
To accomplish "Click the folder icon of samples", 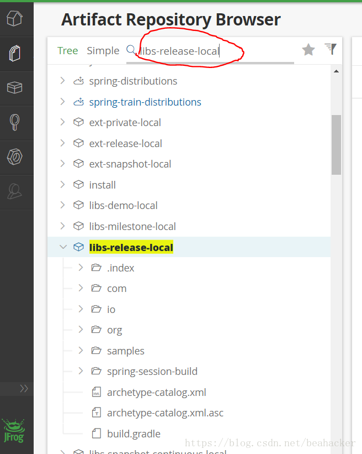I will [96, 351].
